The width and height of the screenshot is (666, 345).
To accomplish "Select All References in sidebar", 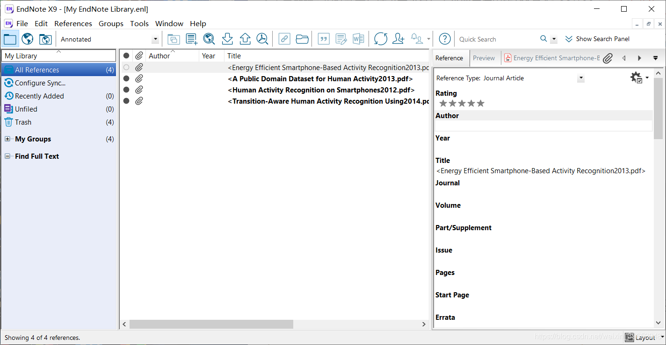I will pos(59,70).
